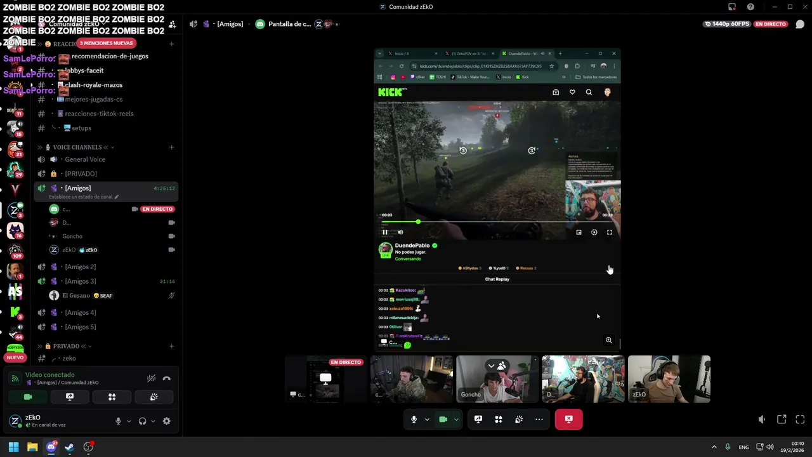
Task: Click the red leave call button
Action: click(x=568, y=419)
